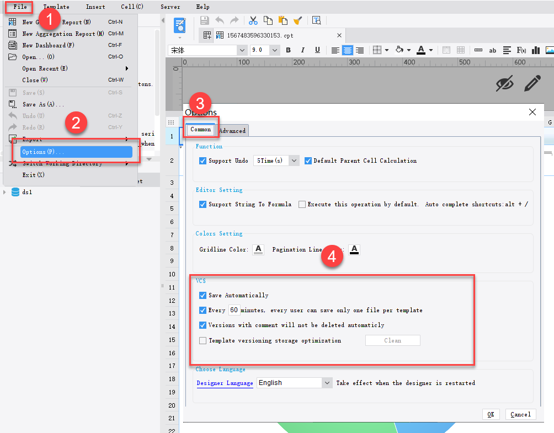Viewport: 554px width, 433px height.
Task: Toggle Support String To Formula checkbox
Action: click(203, 204)
